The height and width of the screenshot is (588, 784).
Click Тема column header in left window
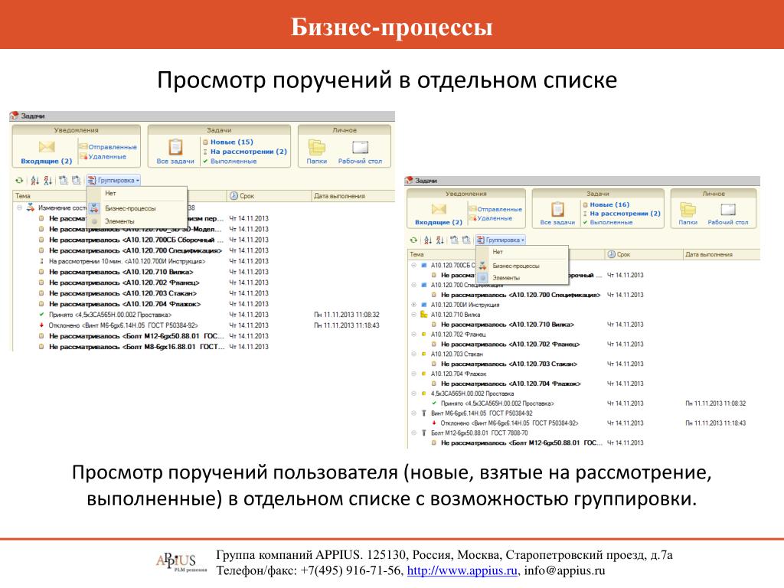[x=119, y=196]
